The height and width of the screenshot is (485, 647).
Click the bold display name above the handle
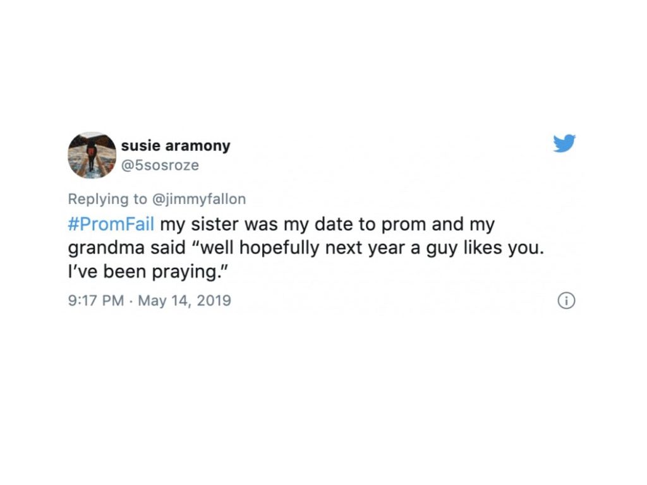coord(176,145)
